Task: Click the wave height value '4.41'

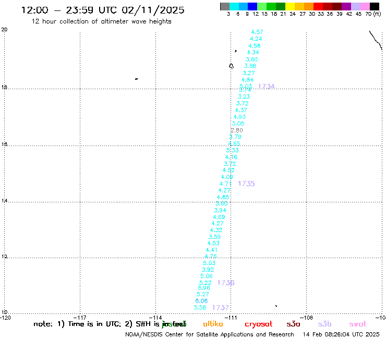Action: coord(212,250)
